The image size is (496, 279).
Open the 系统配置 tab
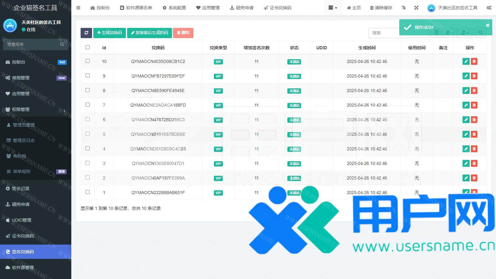pyautogui.click(x=174, y=8)
